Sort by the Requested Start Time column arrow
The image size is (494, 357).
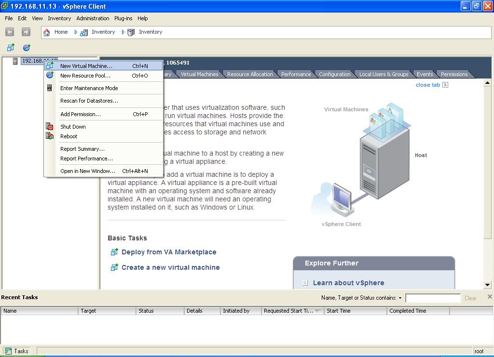(x=318, y=311)
